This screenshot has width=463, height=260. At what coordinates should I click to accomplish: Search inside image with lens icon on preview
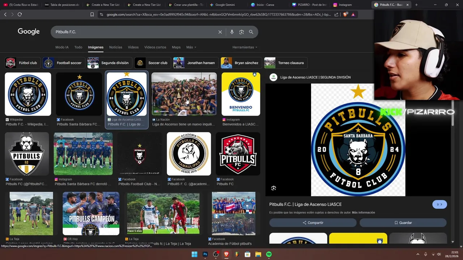pyautogui.click(x=273, y=188)
